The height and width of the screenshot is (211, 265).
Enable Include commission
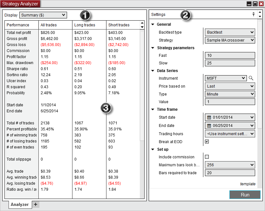pos(207,157)
